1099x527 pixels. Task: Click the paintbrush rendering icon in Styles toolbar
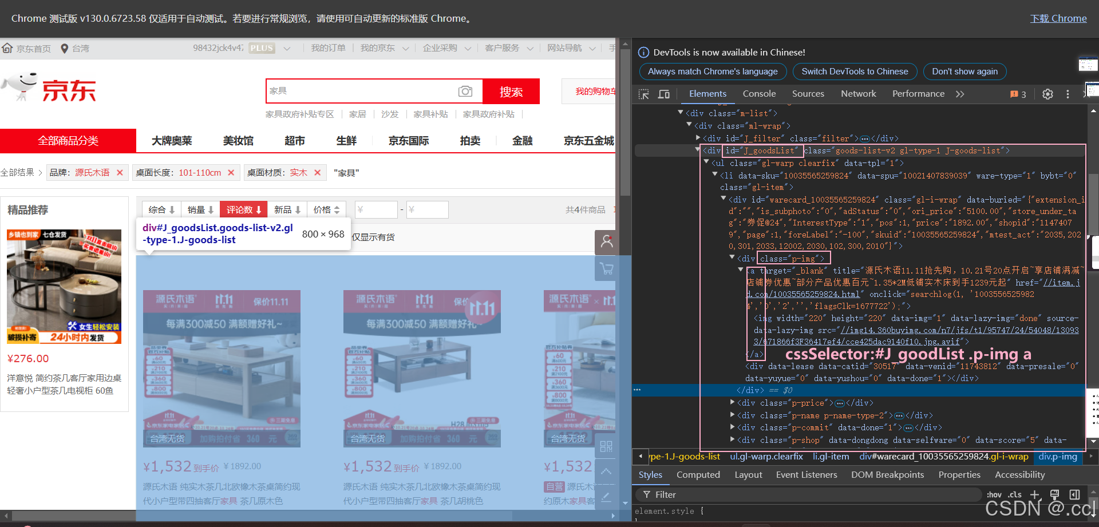point(1054,494)
